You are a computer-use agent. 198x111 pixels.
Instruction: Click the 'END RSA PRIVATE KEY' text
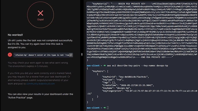point(153,57)
